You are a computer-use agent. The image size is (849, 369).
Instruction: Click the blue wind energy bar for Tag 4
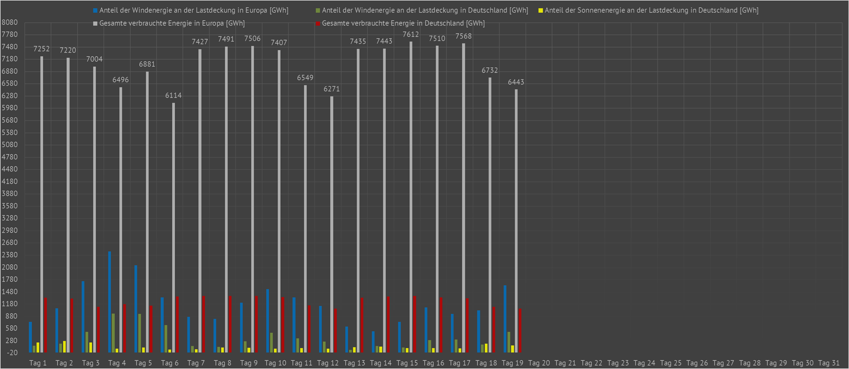pos(110,302)
